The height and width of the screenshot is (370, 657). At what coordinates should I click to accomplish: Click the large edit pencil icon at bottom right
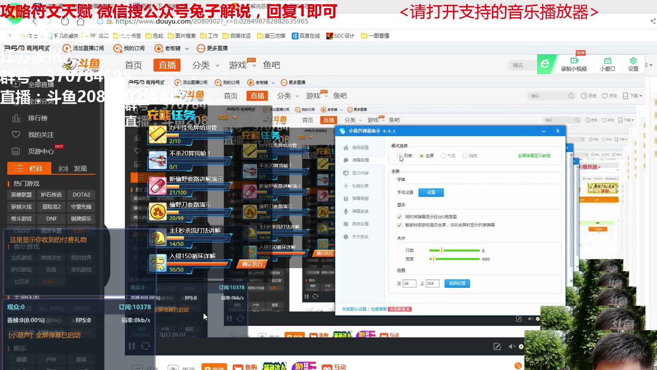pyautogui.click(x=497, y=346)
